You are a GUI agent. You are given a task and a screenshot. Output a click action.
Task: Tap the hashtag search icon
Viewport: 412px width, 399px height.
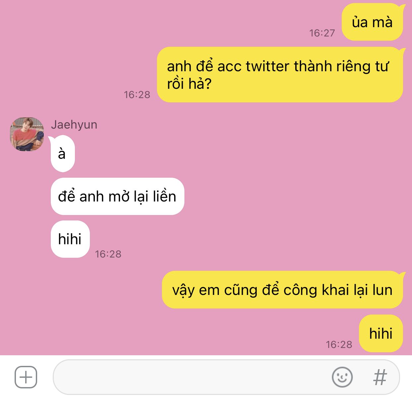(380, 377)
